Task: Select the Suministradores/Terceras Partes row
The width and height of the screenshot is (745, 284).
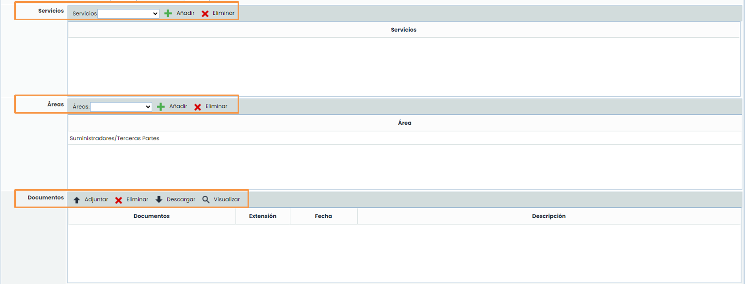Action: [x=114, y=138]
